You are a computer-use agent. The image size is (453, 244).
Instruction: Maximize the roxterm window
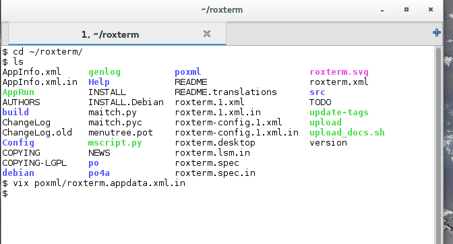pyautogui.click(x=406, y=9)
